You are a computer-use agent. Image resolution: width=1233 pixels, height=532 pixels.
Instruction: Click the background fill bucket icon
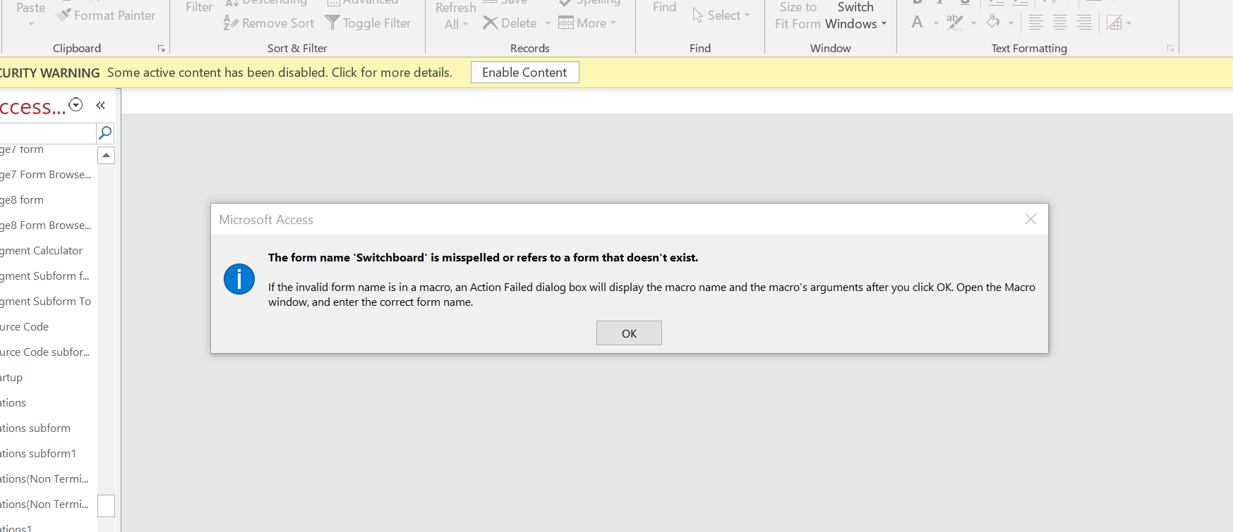[x=994, y=23]
